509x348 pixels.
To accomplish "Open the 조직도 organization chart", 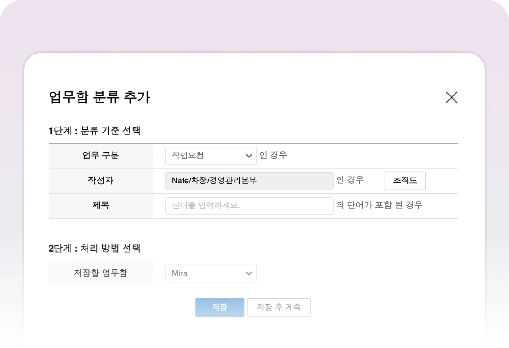I will pyautogui.click(x=405, y=181).
